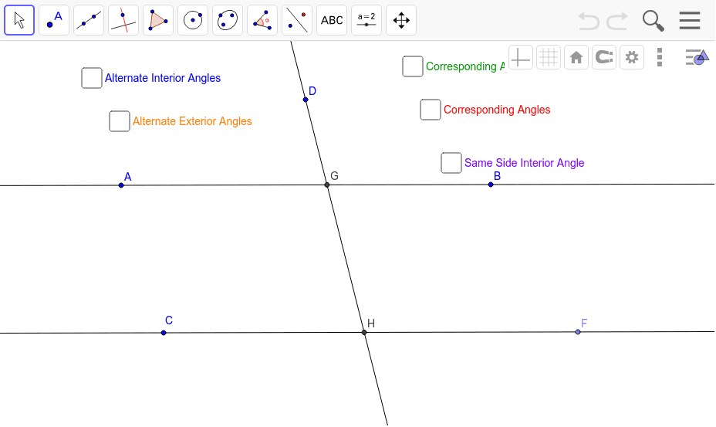Image resolution: width=716 pixels, height=427 pixels.
Task: Click point B on the upper line
Action: tap(491, 185)
